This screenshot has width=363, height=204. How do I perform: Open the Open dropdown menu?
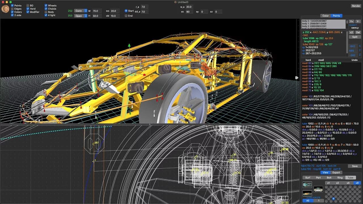[x=81, y=16]
